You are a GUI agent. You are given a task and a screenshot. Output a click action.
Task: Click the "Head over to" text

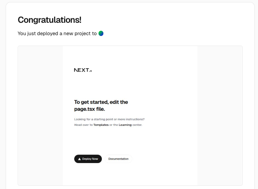(x=83, y=125)
